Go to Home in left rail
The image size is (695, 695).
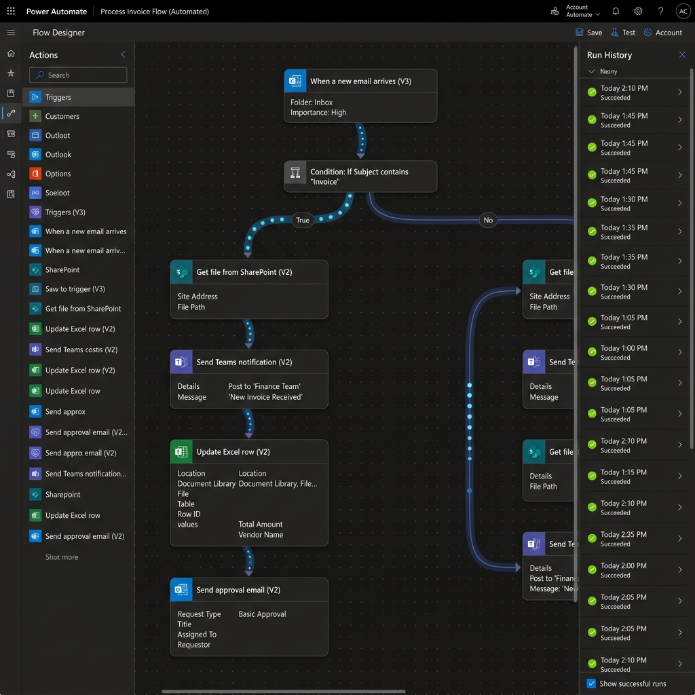[x=11, y=53]
